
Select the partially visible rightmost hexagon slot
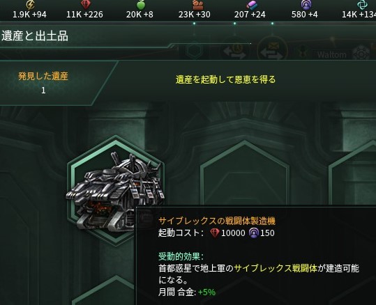[x=352, y=173]
